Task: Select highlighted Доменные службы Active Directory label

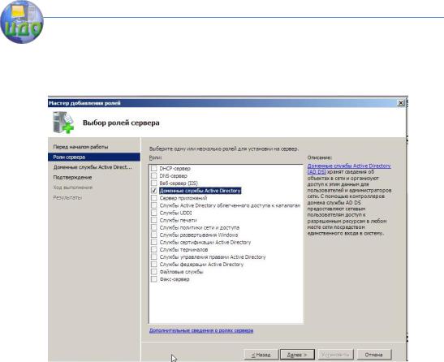Action: tap(200, 191)
